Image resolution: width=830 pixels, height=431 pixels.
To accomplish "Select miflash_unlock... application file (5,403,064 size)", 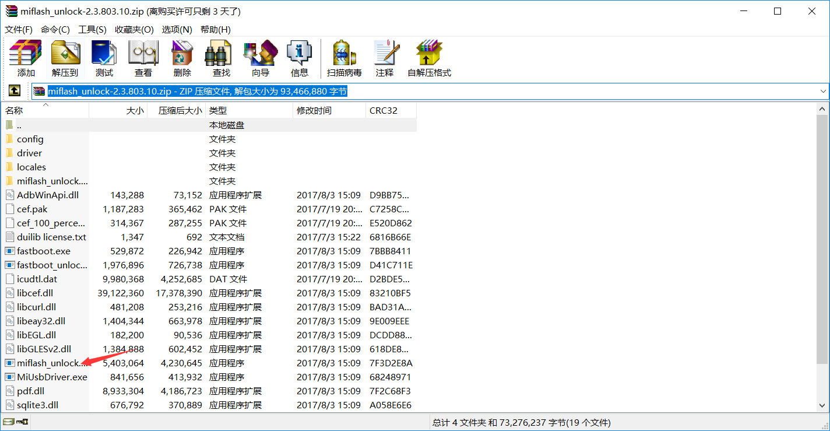I will [52, 363].
